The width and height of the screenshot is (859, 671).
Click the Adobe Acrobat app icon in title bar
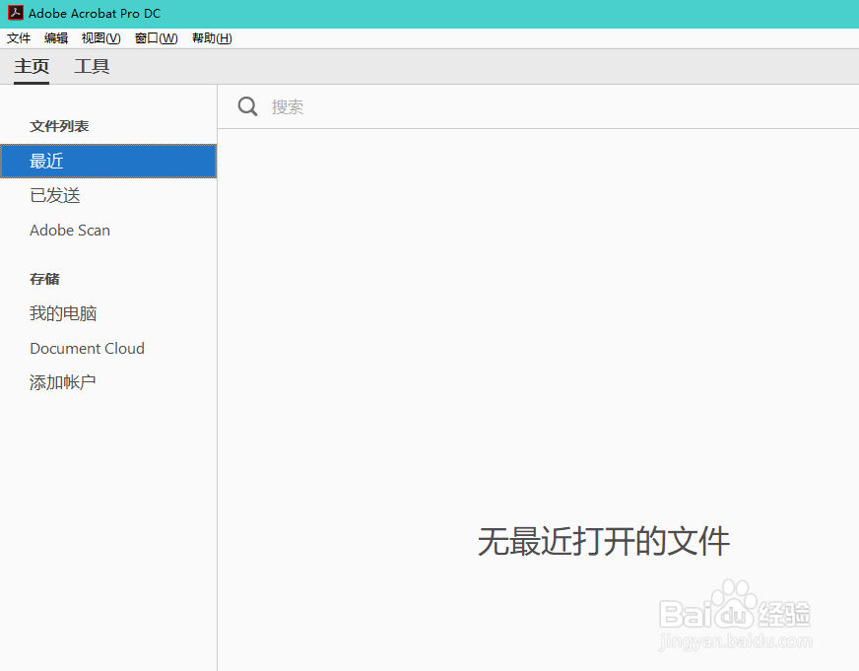16,13
